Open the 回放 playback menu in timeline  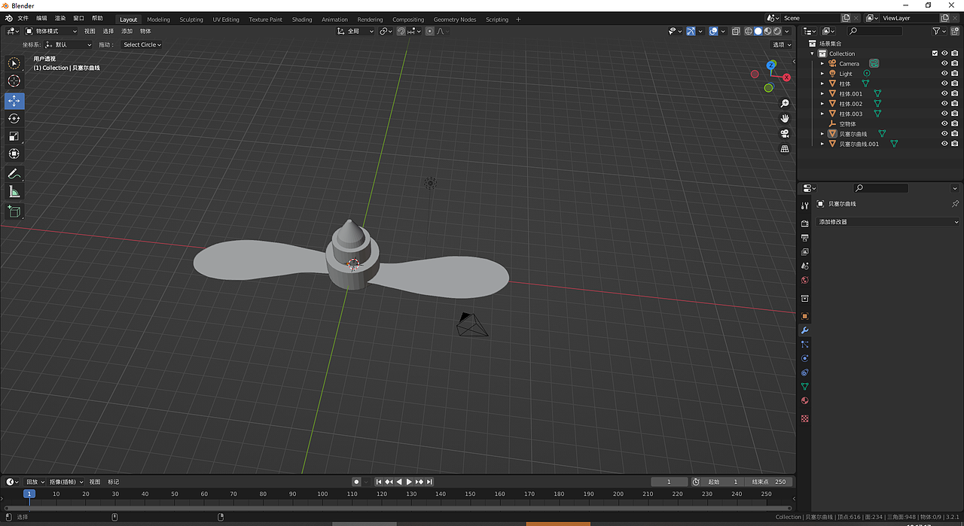tap(35, 482)
